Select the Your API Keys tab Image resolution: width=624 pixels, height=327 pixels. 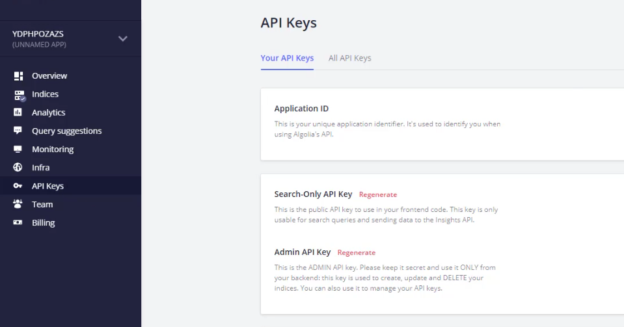click(x=287, y=58)
